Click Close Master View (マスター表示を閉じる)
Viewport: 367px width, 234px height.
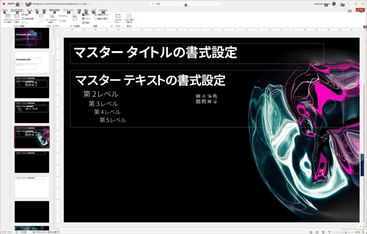click(x=129, y=18)
